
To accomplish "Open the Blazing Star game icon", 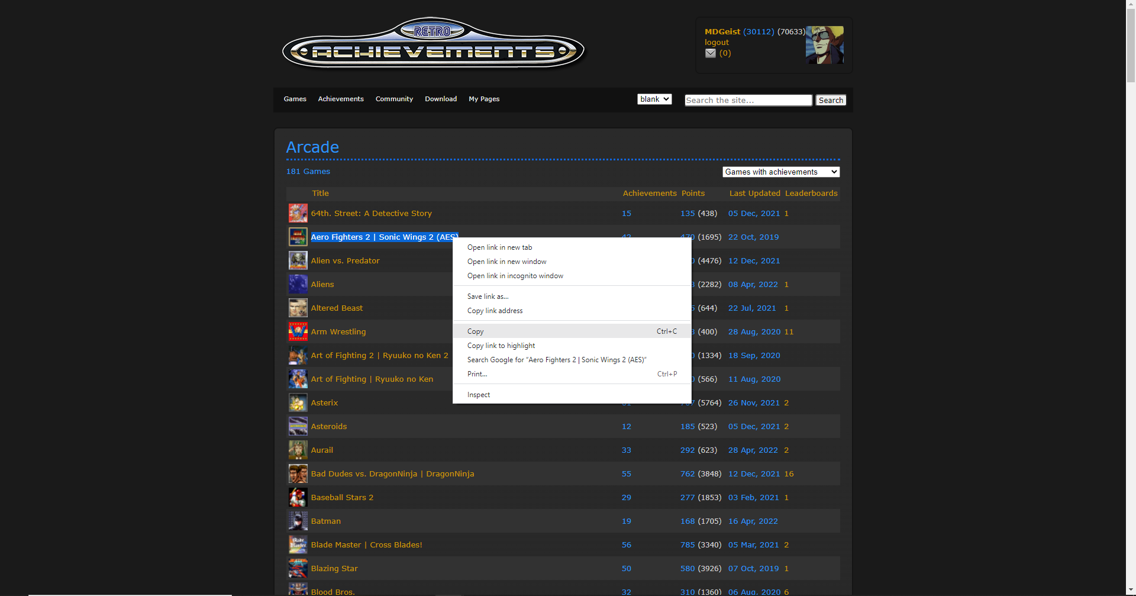I will (x=298, y=568).
